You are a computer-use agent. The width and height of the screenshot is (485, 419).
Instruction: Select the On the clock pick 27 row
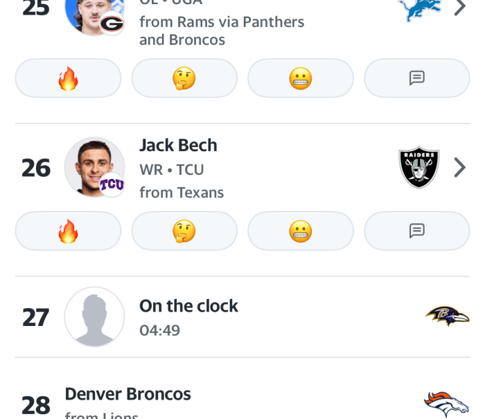(242, 317)
